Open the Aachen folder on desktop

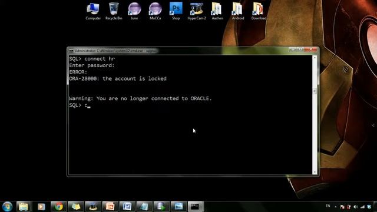(217, 11)
